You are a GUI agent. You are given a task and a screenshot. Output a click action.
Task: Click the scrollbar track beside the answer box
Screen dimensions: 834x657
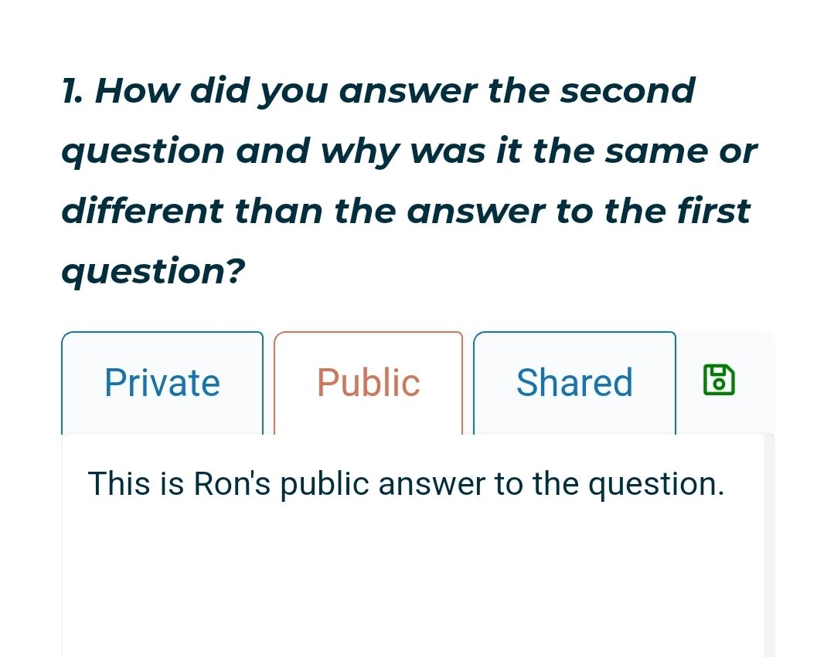pos(769,546)
